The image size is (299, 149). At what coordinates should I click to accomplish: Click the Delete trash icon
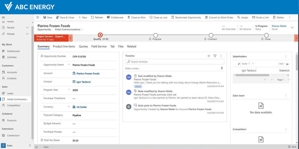coord(274,17)
